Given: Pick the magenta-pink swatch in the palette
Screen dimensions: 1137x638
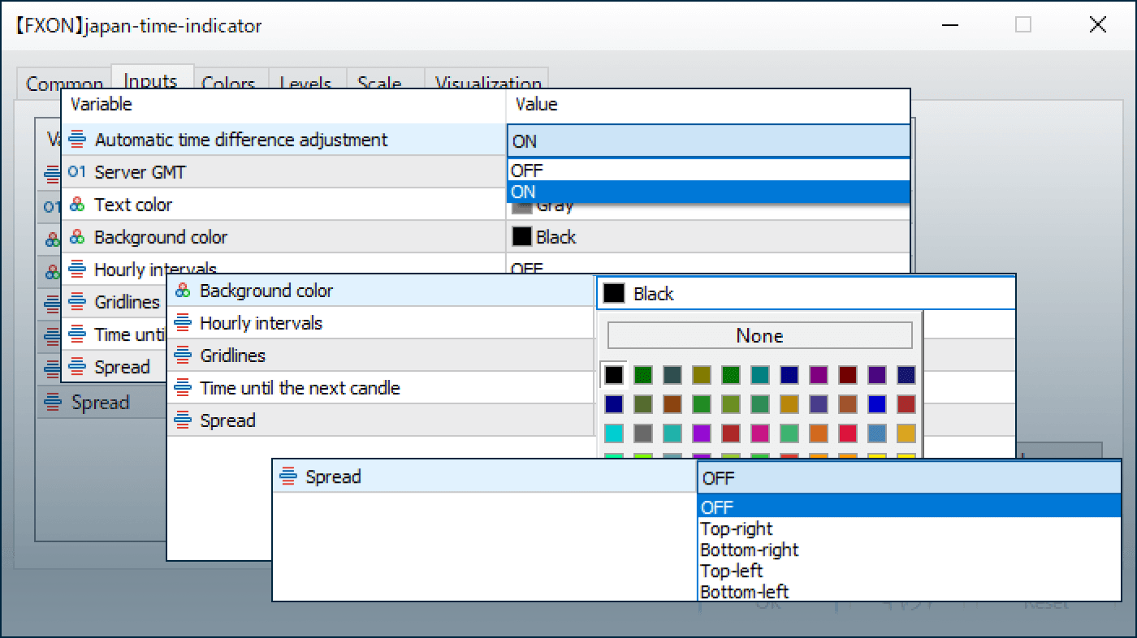Looking at the screenshot, I should (x=760, y=433).
